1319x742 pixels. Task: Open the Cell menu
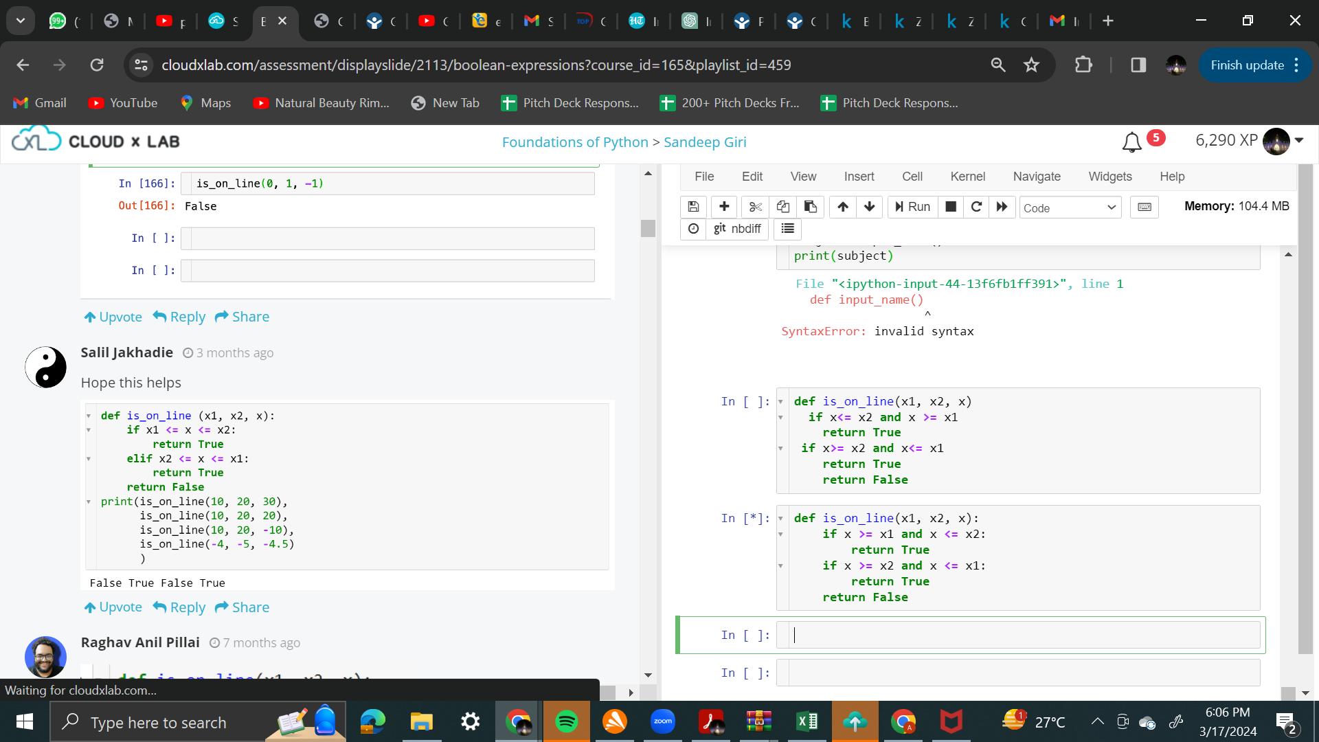click(x=912, y=177)
